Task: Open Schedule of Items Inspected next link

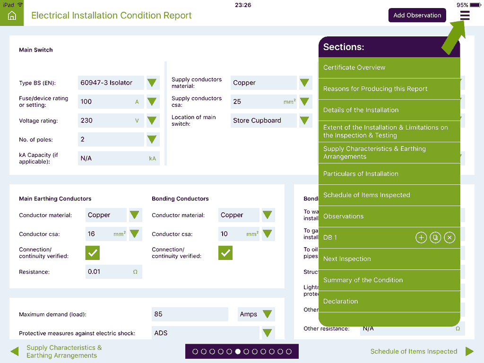Action: 414,351
